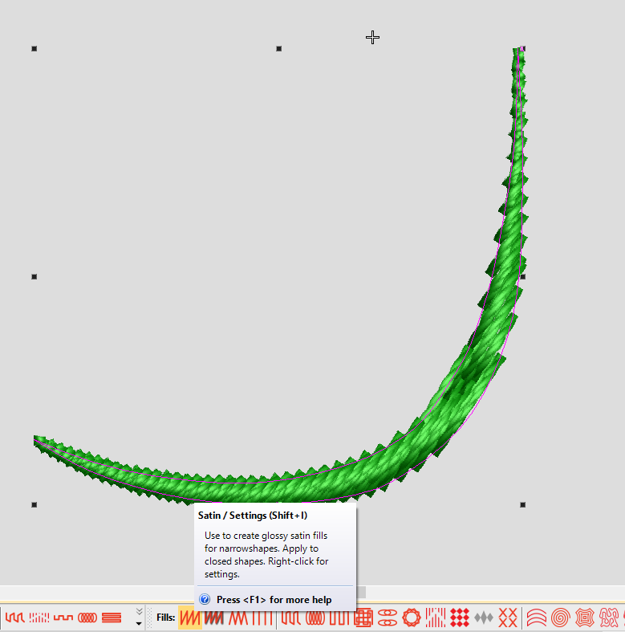Screen dimensions: 625x632
Task: Choose the dashed vertical bars outline stitch
Action: tap(39, 618)
